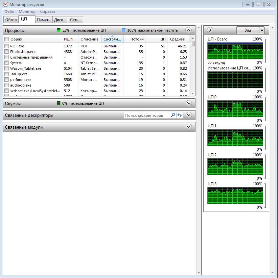Click the Resource Monitor title bar icon

[5, 4]
